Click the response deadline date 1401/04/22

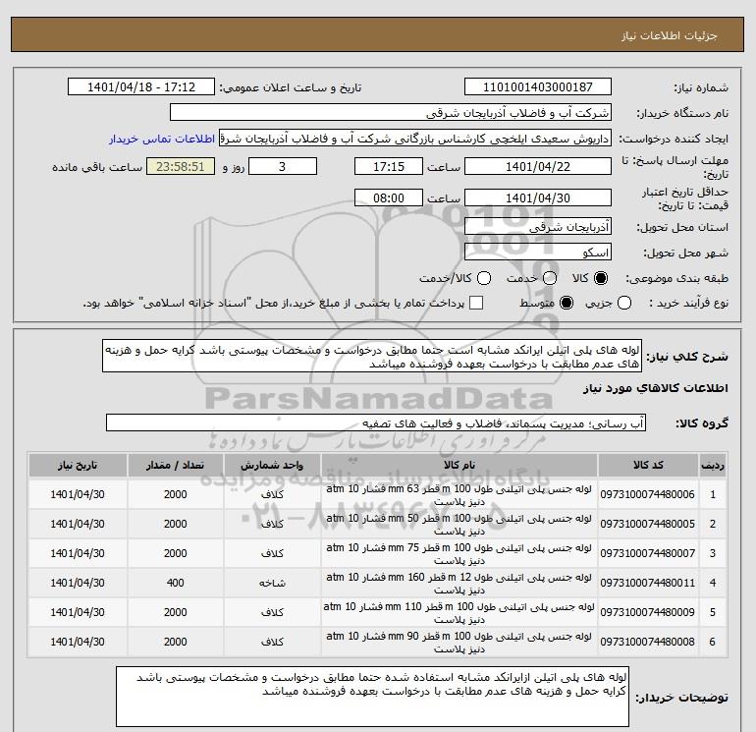pyautogui.click(x=538, y=166)
